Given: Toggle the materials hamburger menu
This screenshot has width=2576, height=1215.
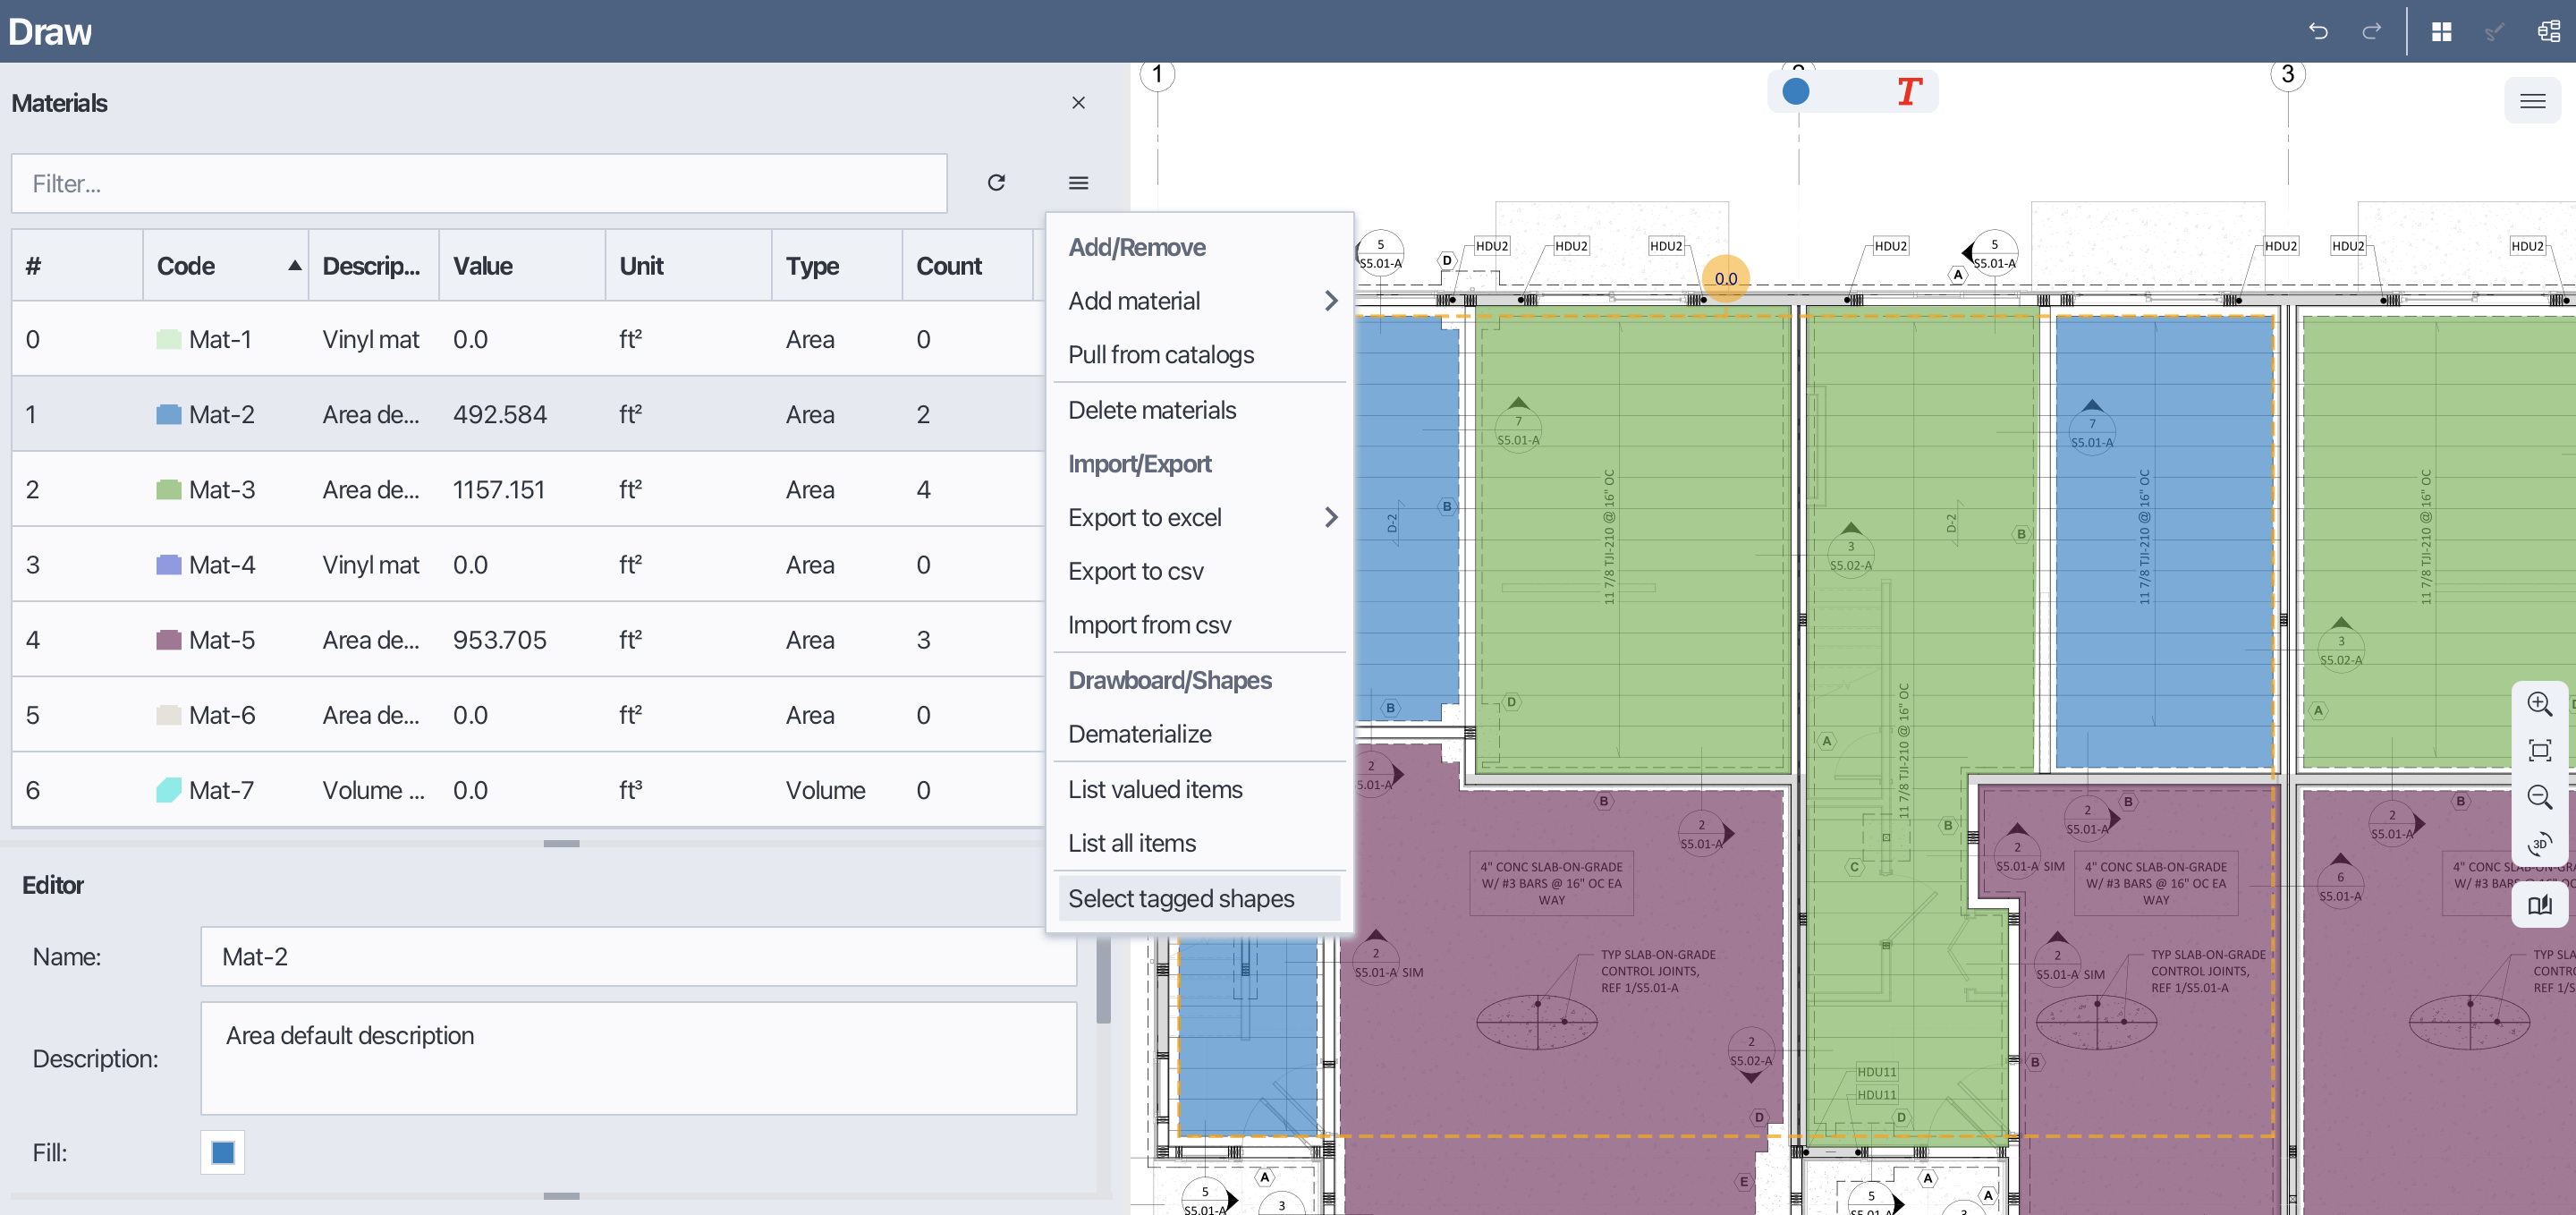Looking at the screenshot, I should (x=1078, y=182).
